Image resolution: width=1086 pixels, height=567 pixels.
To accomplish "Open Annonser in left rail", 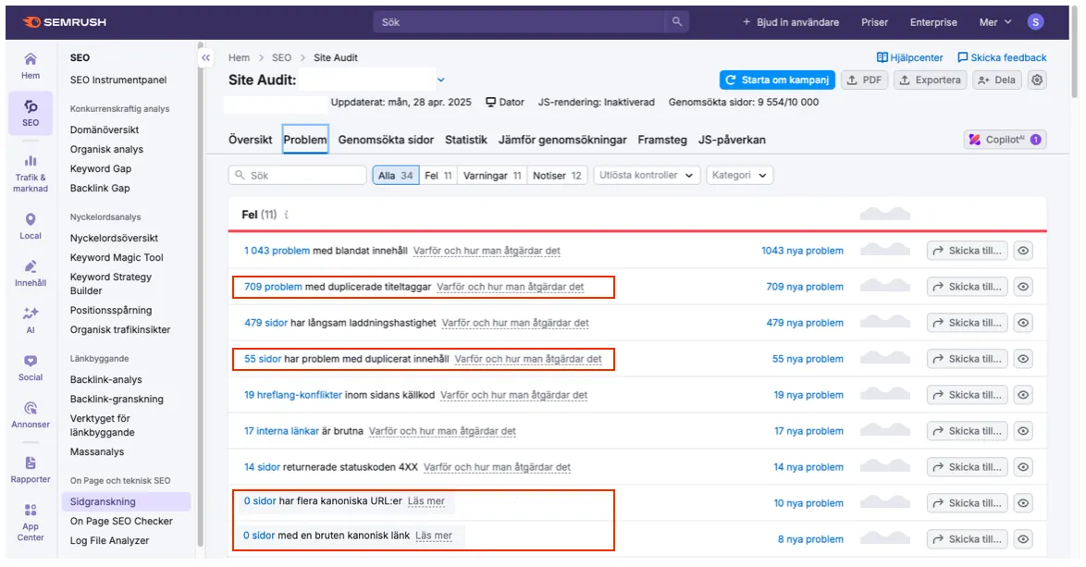I will [x=31, y=414].
